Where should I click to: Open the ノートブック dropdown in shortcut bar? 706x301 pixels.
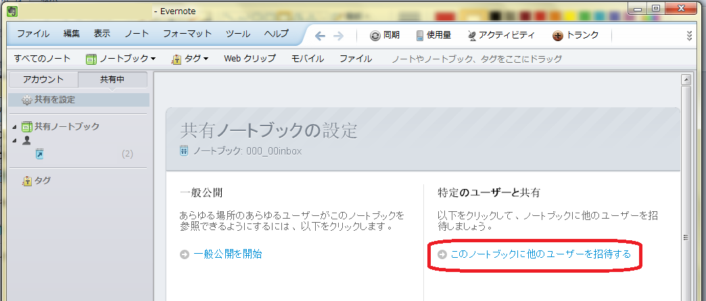point(120,59)
